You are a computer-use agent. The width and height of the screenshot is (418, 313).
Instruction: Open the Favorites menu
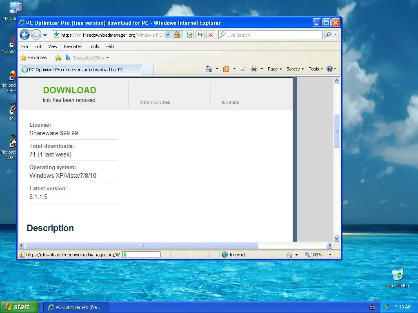73,46
